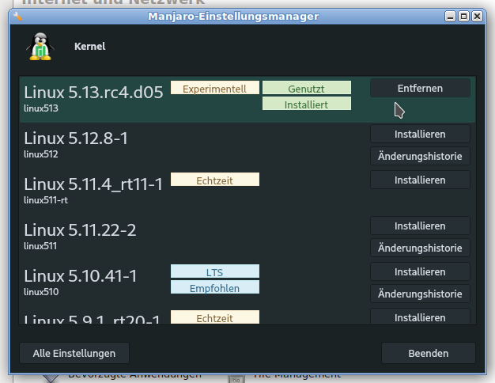Click the Genutzt label
The image size is (495, 383).
pos(307,88)
